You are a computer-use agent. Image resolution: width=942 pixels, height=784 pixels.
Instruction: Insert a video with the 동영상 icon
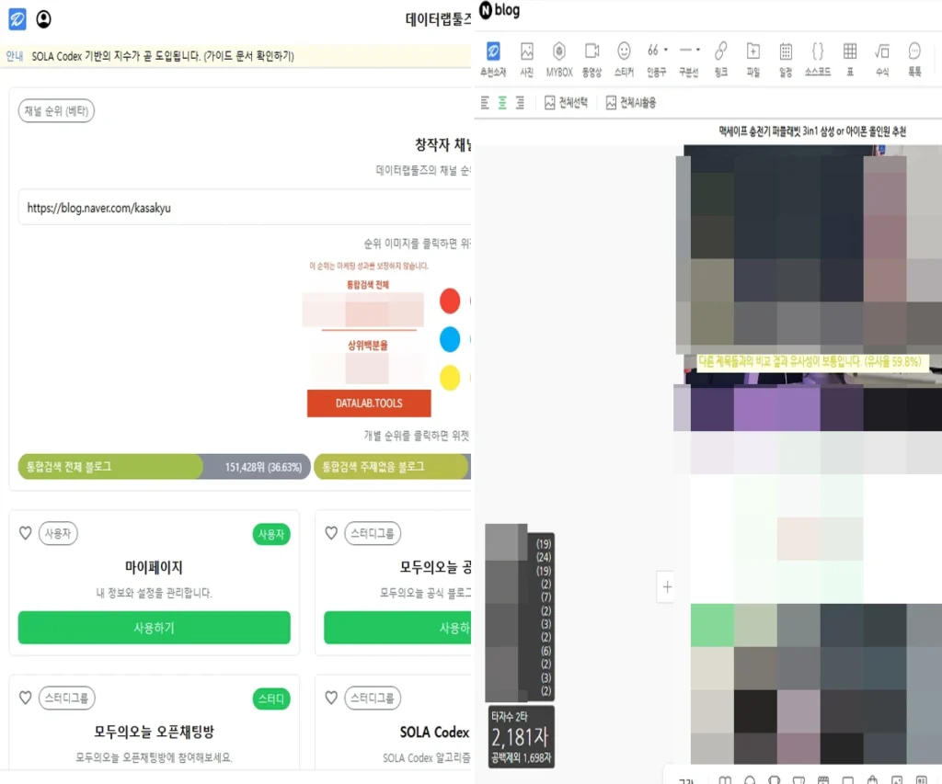pos(591,53)
